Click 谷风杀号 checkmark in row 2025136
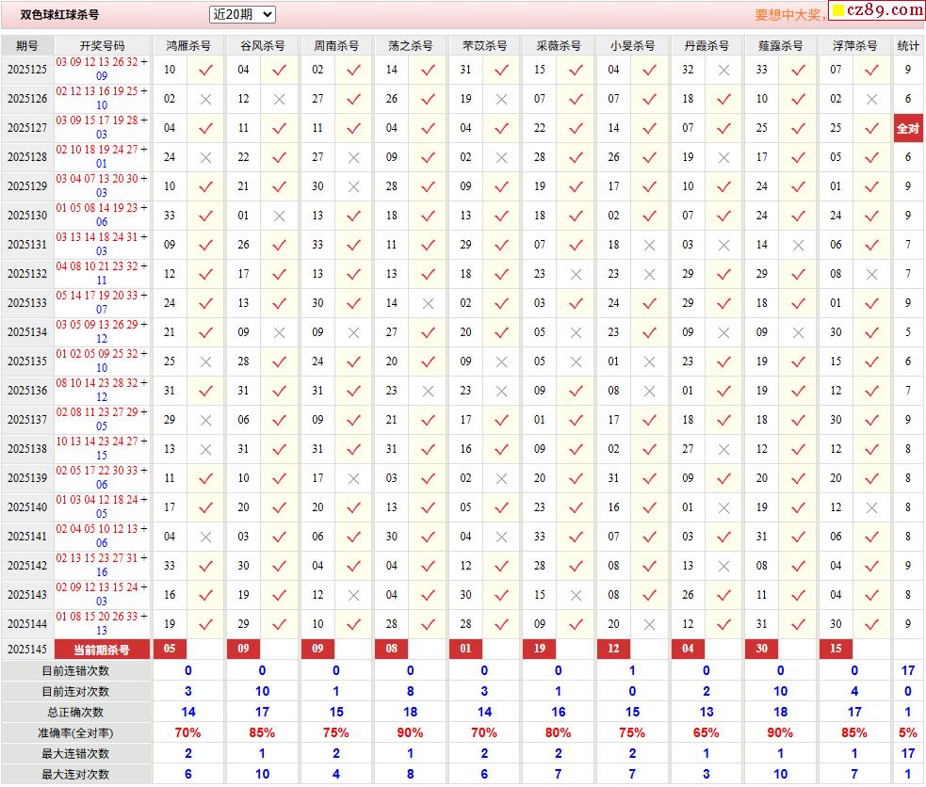Viewport: 926px width, 787px height. tap(279, 391)
